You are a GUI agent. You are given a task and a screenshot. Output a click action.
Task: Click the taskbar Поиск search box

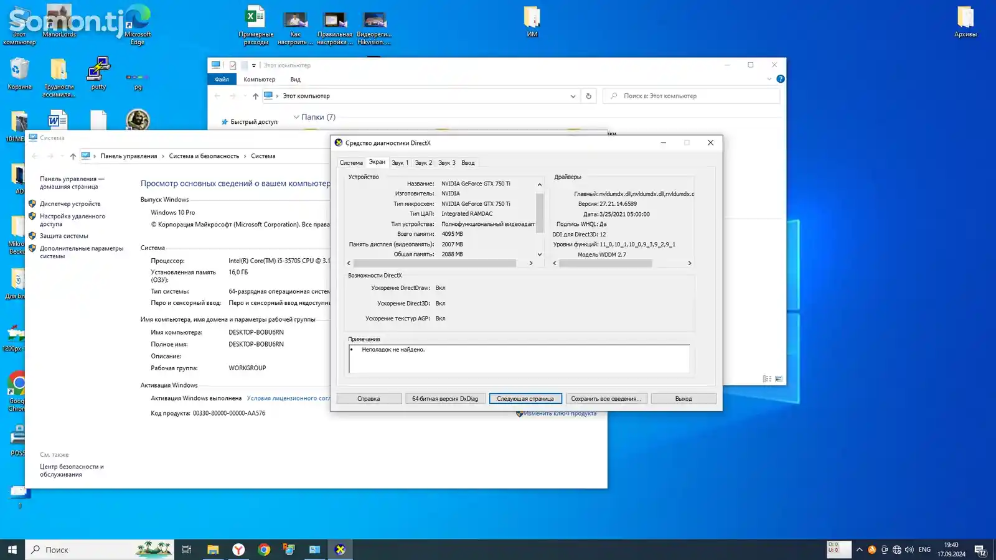pyautogui.click(x=100, y=549)
